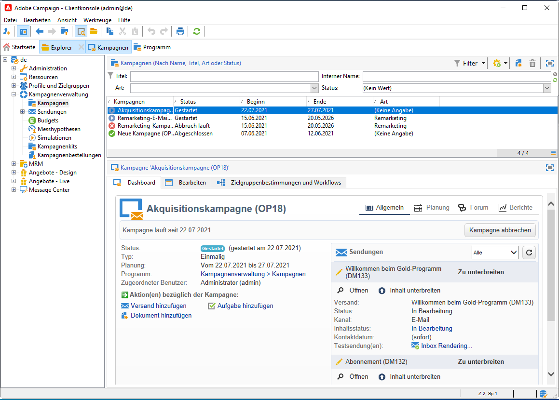Image resolution: width=559 pixels, height=400 pixels.
Task: Expand the MRM tree node
Action: 14,164
